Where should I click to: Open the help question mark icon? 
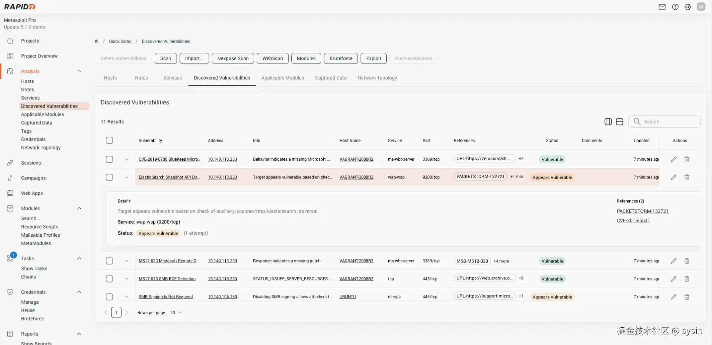675,7
